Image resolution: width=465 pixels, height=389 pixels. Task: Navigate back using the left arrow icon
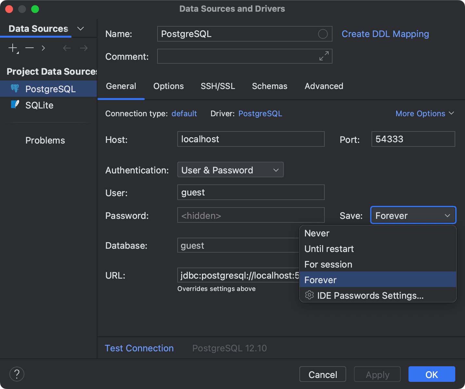tap(67, 48)
